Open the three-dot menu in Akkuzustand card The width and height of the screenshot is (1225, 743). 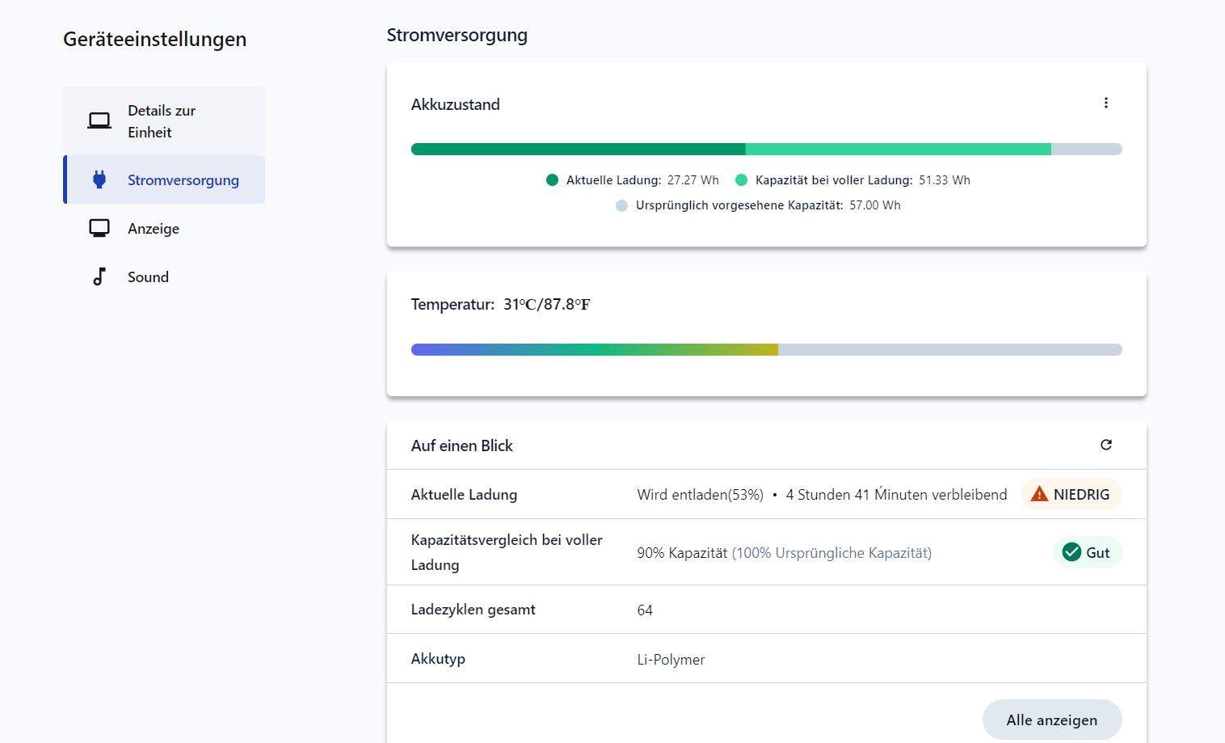pos(1105,103)
